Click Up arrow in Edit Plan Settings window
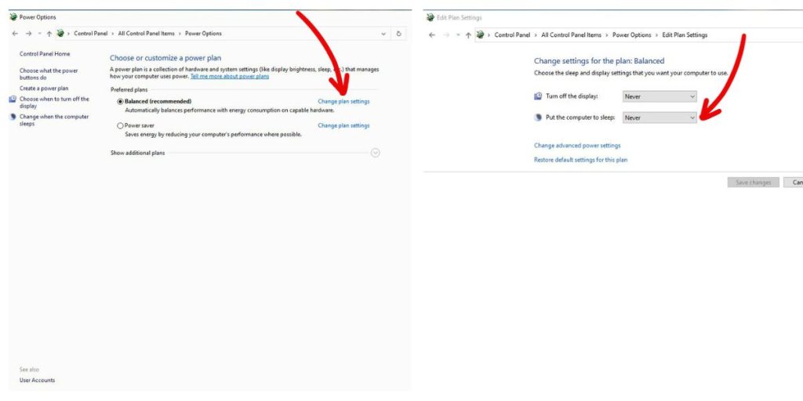Image resolution: width=803 pixels, height=401 pixels. pos(468,35)
